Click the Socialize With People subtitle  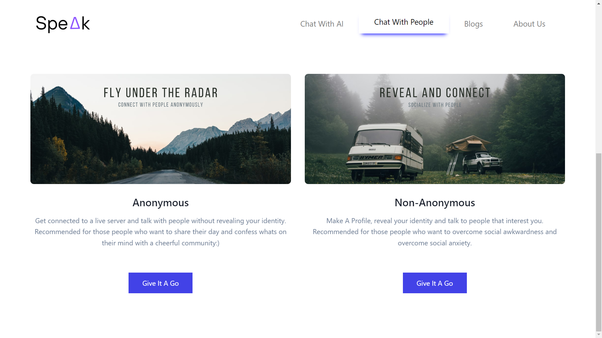click(x=435, y=105)
